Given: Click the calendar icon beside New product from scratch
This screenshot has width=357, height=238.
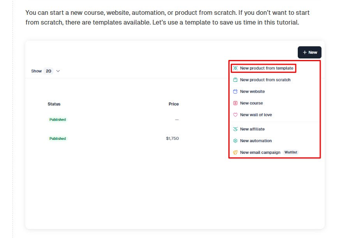Looking at the screenshot, I should 235,80.
